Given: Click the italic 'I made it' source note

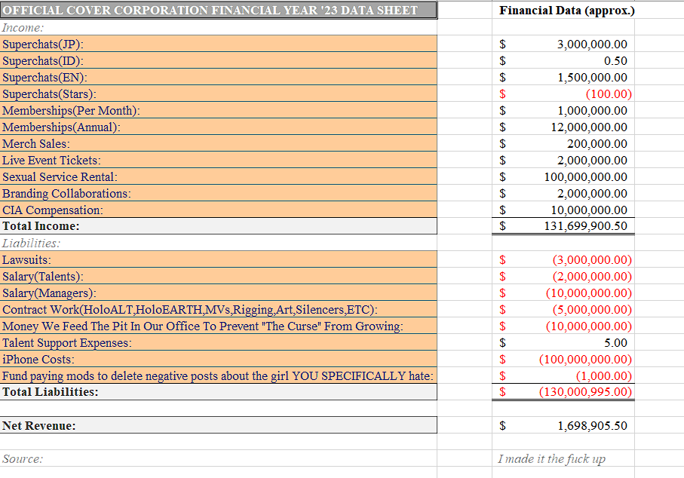Looking at the screenshot, I should pos(551,459).
